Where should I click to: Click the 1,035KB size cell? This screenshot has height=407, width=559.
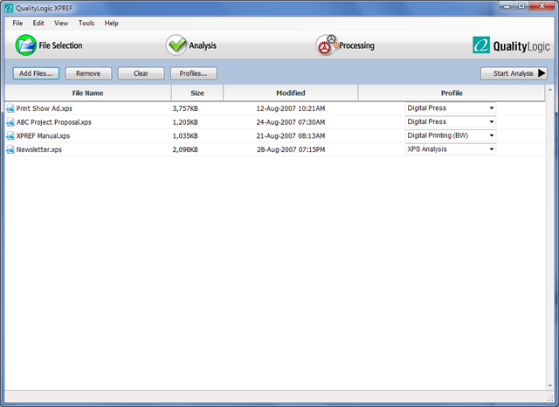pyautogui.click(x=185, y=135)
